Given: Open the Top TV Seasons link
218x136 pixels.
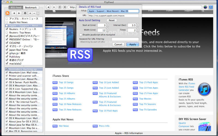Looking at the screenshot, I should coord(147,104).
